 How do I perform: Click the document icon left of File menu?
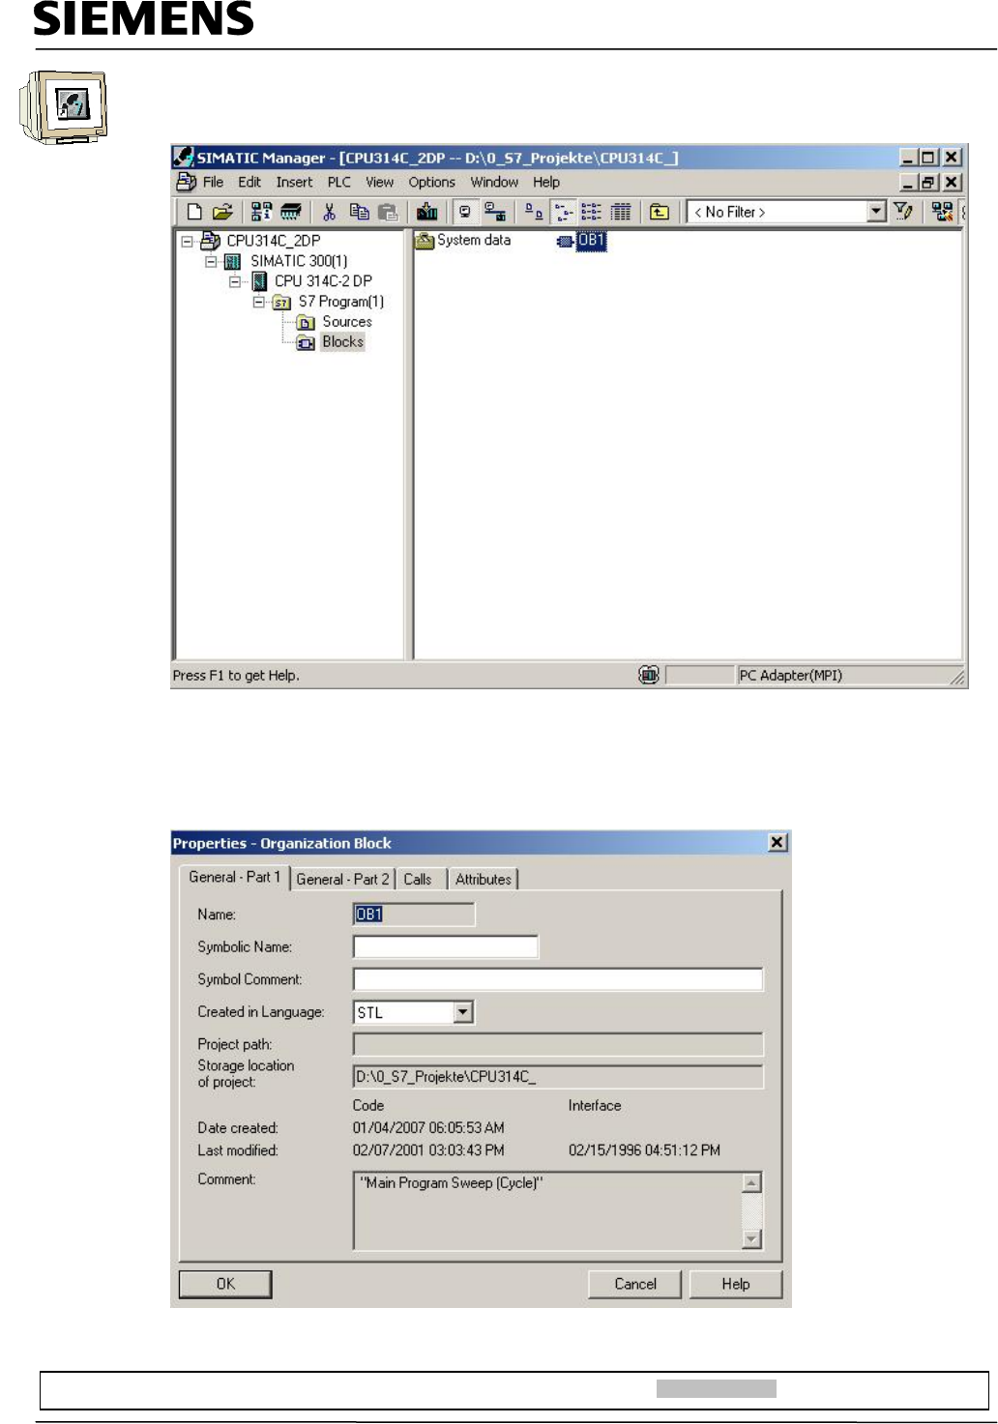pyautogui.click(x=186, y=182)
